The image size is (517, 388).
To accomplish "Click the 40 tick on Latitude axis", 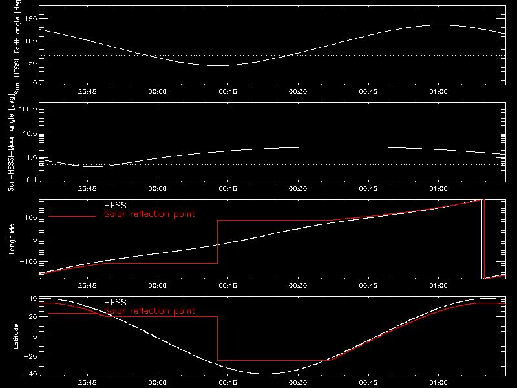I will [x=33, y=299].
